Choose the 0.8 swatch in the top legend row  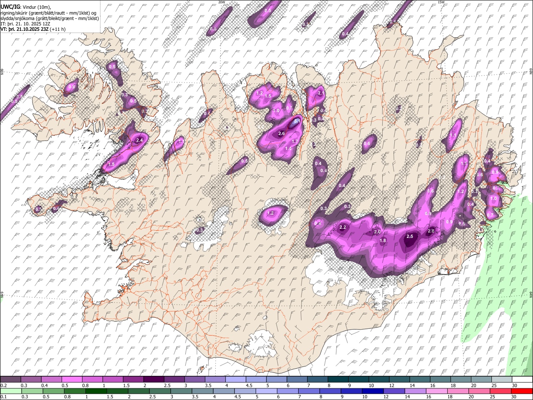[92, 380]
